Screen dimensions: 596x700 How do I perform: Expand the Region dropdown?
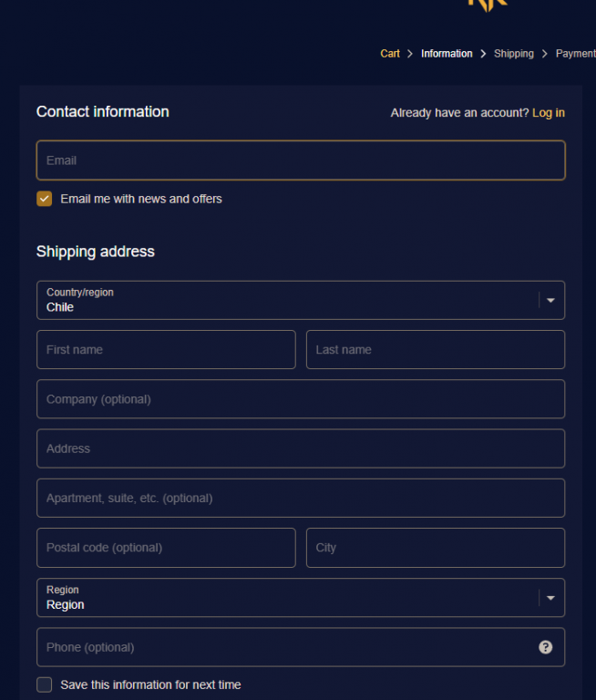tap(301, 598)
